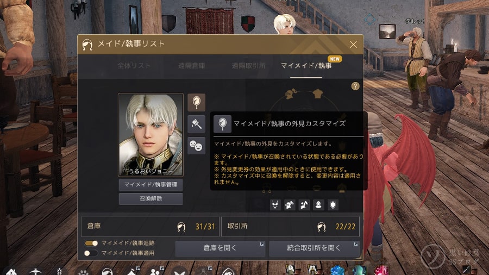Open the mirror appearance customize icon
This screenshot has width=489, height=275.
tap(197, 102)
